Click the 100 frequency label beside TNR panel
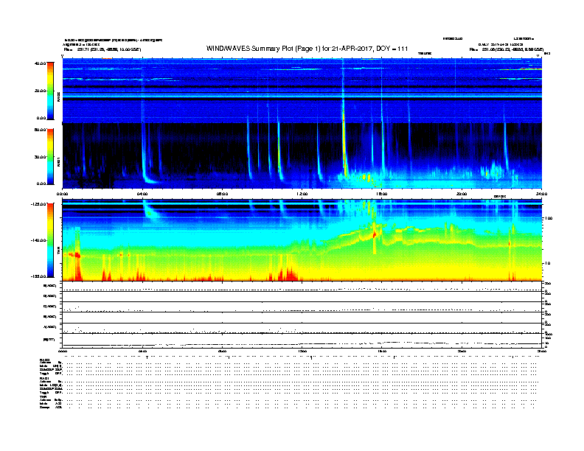 point(549,218)
